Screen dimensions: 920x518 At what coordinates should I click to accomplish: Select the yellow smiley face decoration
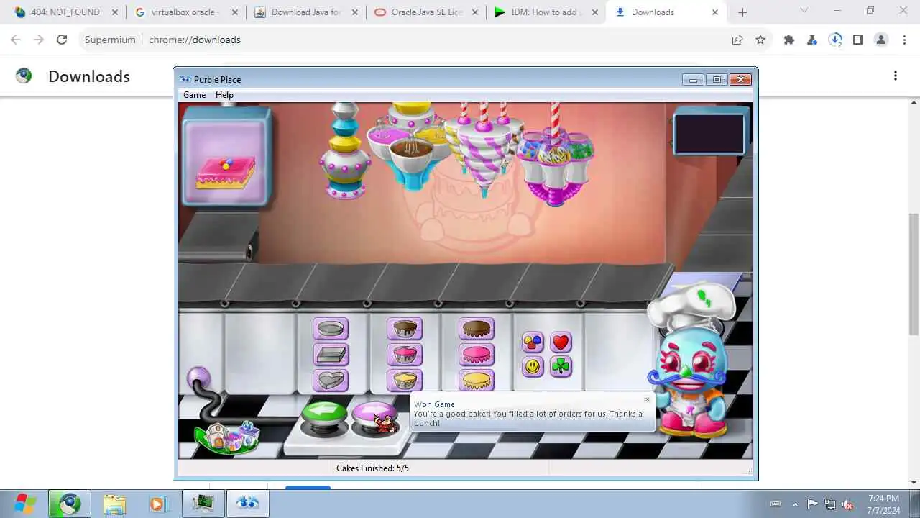pos(533,366)
